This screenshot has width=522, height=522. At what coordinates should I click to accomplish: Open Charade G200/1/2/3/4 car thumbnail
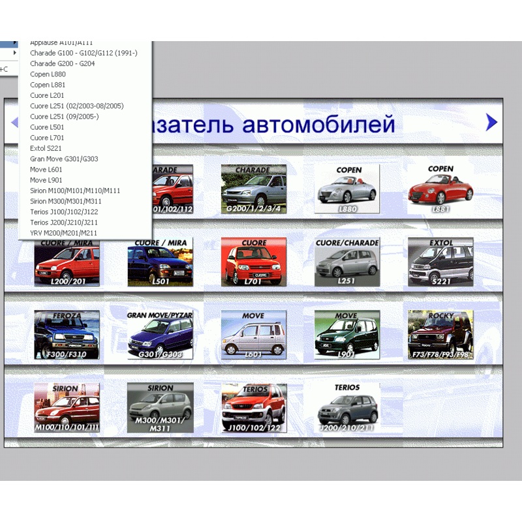coord(254,189)
